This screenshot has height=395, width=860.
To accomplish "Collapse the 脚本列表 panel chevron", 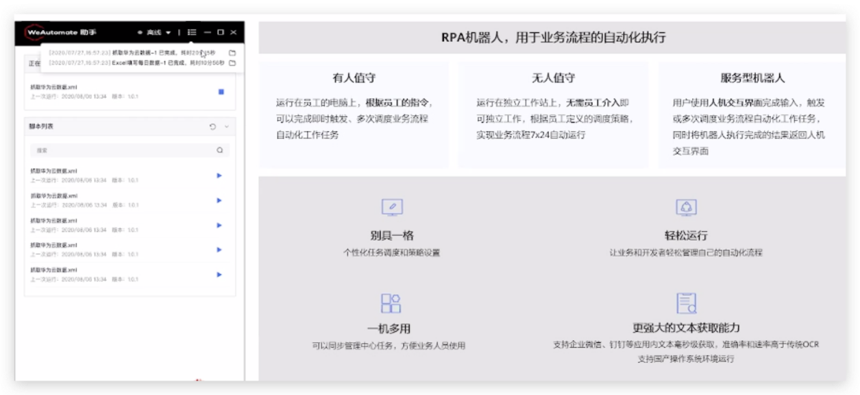I will click(x=227, y=127).
